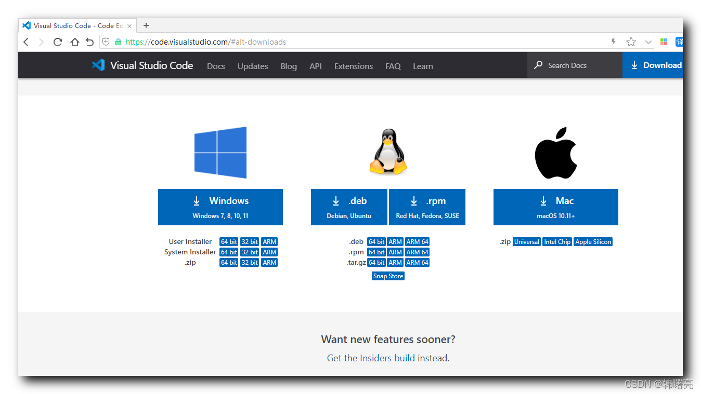Download Windows .zip 32 bit

[250, 263]
